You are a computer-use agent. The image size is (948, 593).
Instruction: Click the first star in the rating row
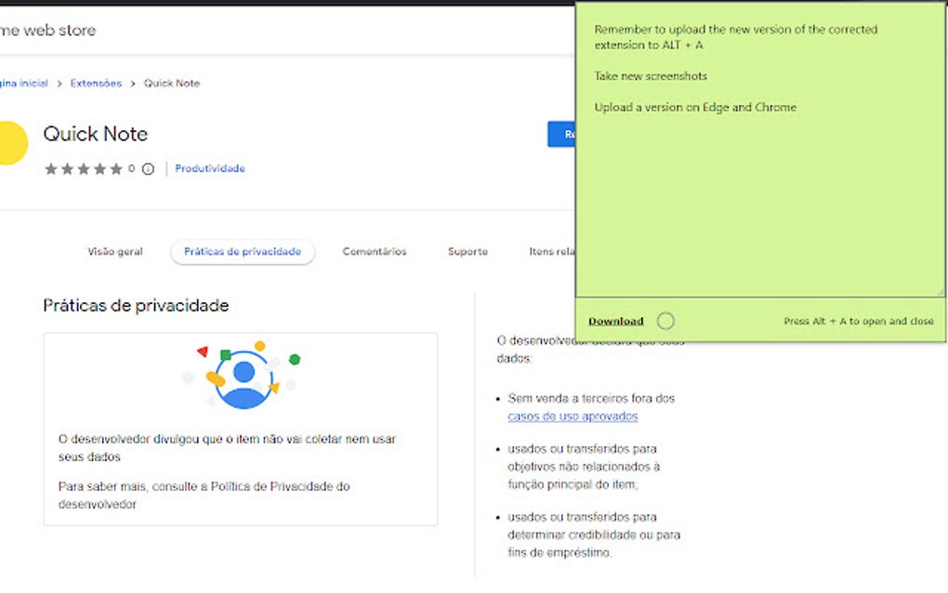pos(52,169)
